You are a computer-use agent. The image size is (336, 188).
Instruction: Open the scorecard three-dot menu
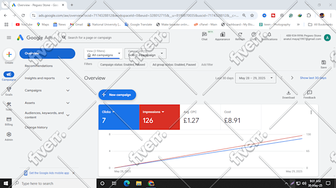311,112
